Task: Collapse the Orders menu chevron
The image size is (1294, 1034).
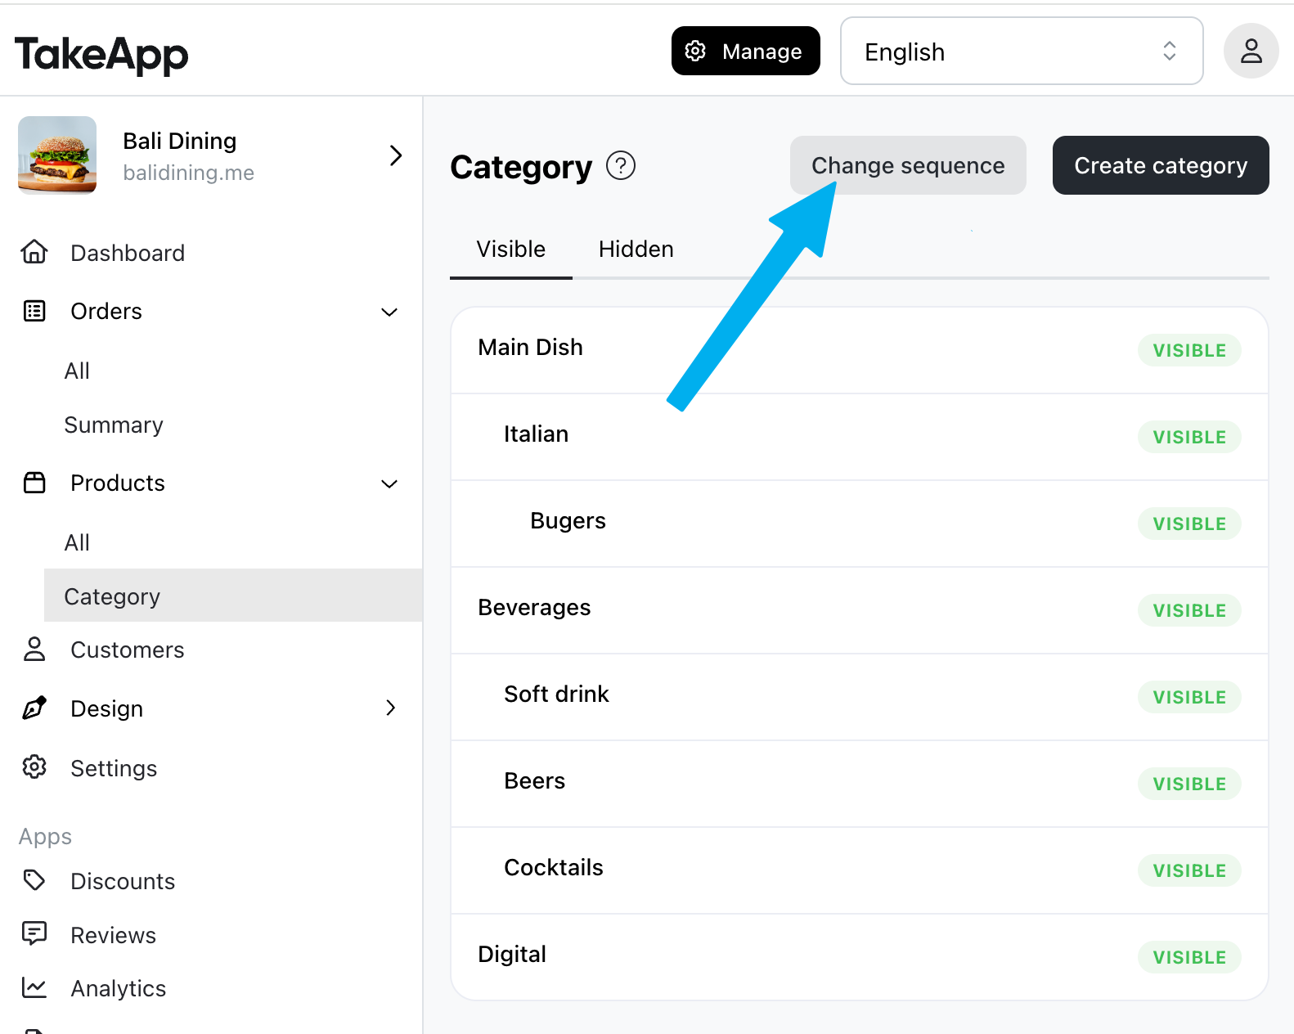Action: pos(389,312)
